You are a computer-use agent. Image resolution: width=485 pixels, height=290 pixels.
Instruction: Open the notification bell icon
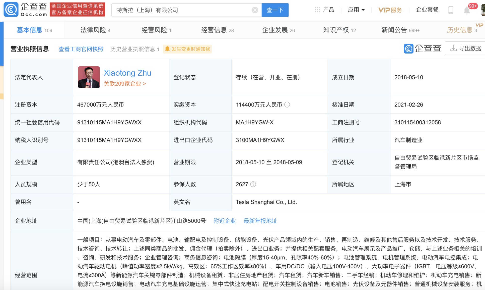pyautogui.click(x=467, y=10)
